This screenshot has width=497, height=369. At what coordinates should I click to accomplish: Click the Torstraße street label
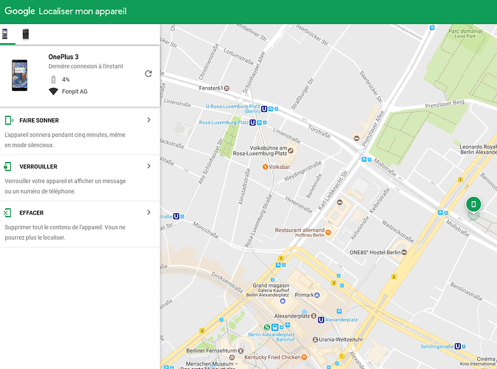tap(319, 131)
